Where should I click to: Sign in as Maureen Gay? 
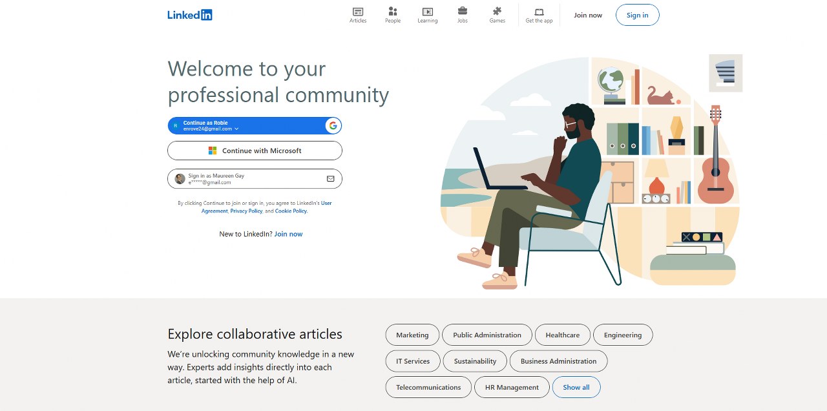pyautogui.click(x=255, y=179)
